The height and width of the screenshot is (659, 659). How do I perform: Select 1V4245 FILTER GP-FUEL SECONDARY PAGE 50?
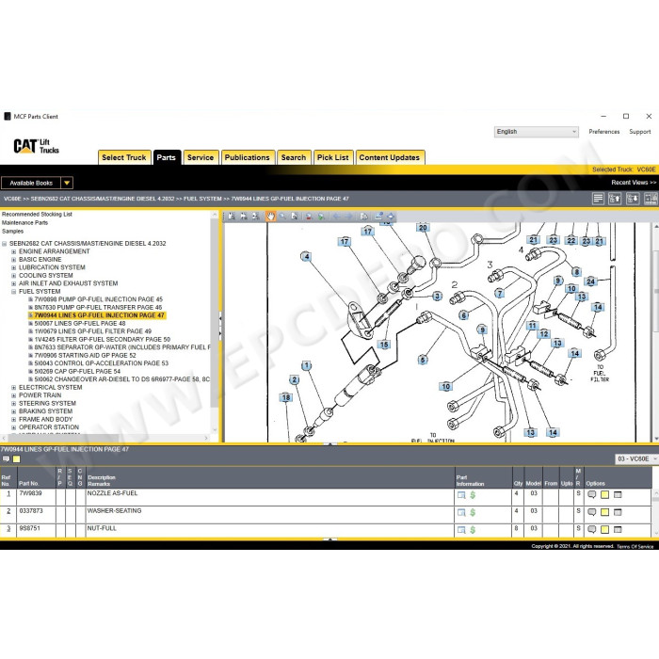point(102,339)
